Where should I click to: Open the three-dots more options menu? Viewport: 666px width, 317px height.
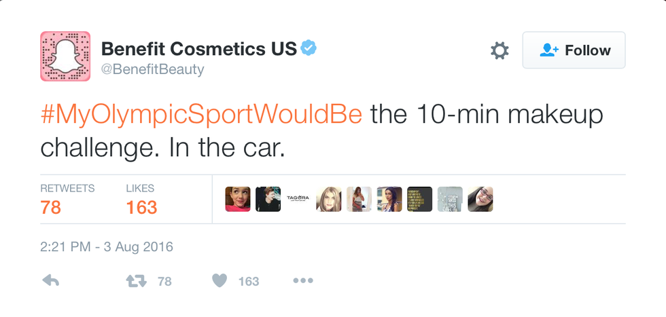coord(302,280)
